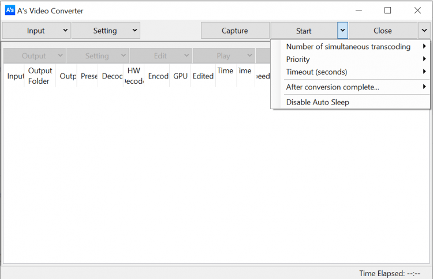Click the Output Folder column header
Screen dimensions: 433x279
pyautogui.click(x=40, y=76)
